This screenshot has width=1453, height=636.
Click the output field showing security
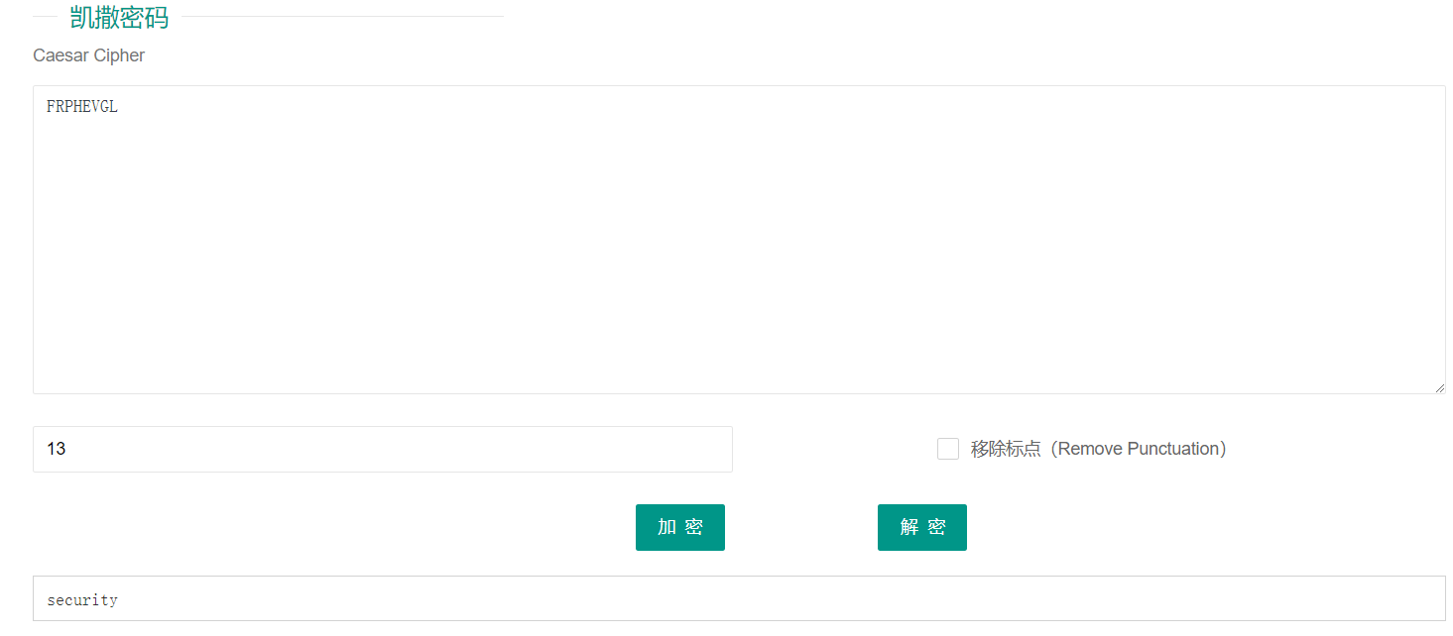739,599
